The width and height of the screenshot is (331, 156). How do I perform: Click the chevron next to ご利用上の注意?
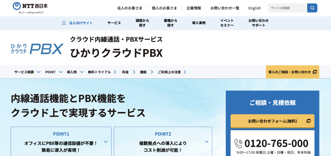[x=185, y=72]
